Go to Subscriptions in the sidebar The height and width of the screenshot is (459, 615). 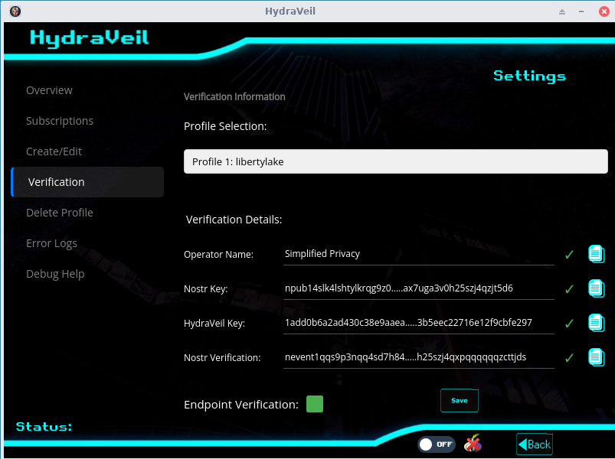60,121
